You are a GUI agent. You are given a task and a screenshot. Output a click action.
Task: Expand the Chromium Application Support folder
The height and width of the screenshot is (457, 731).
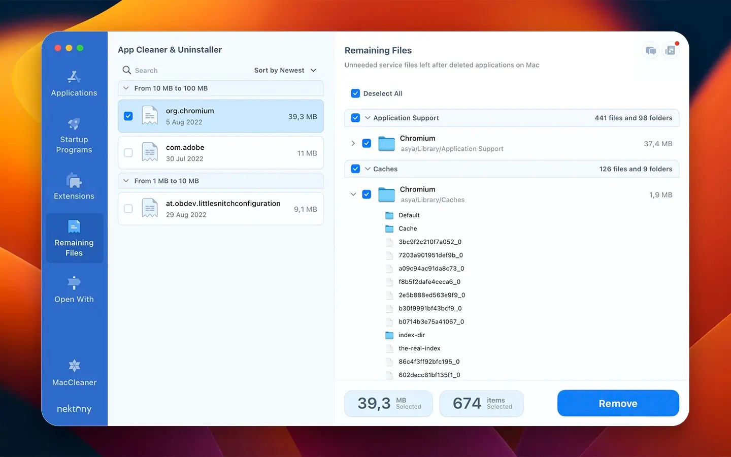pos(353,143)
